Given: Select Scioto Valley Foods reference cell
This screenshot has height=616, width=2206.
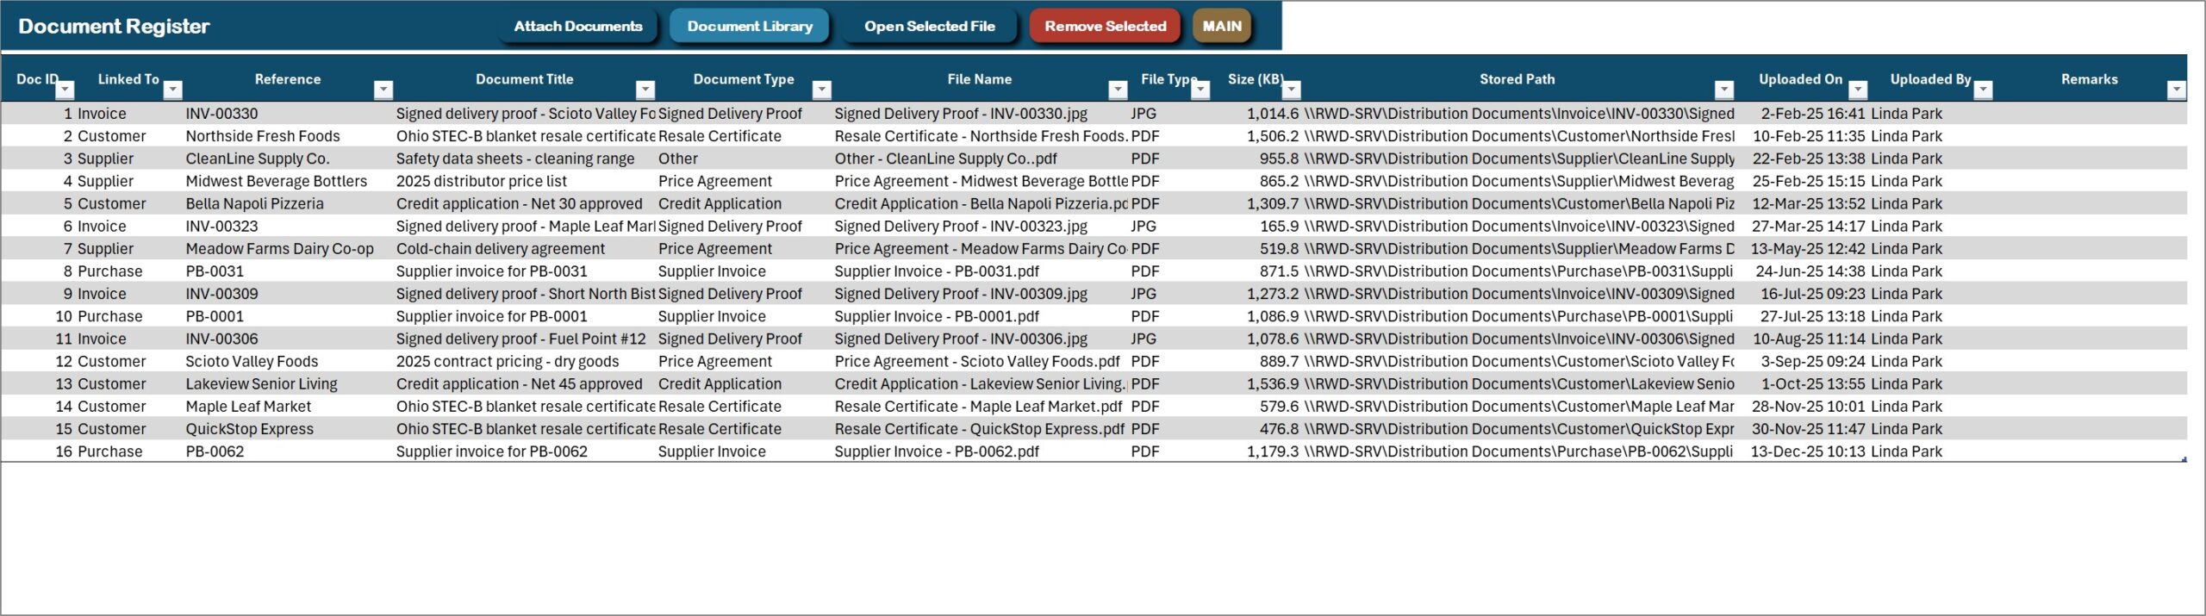Looking at the screenshot, I should point(288,361).
